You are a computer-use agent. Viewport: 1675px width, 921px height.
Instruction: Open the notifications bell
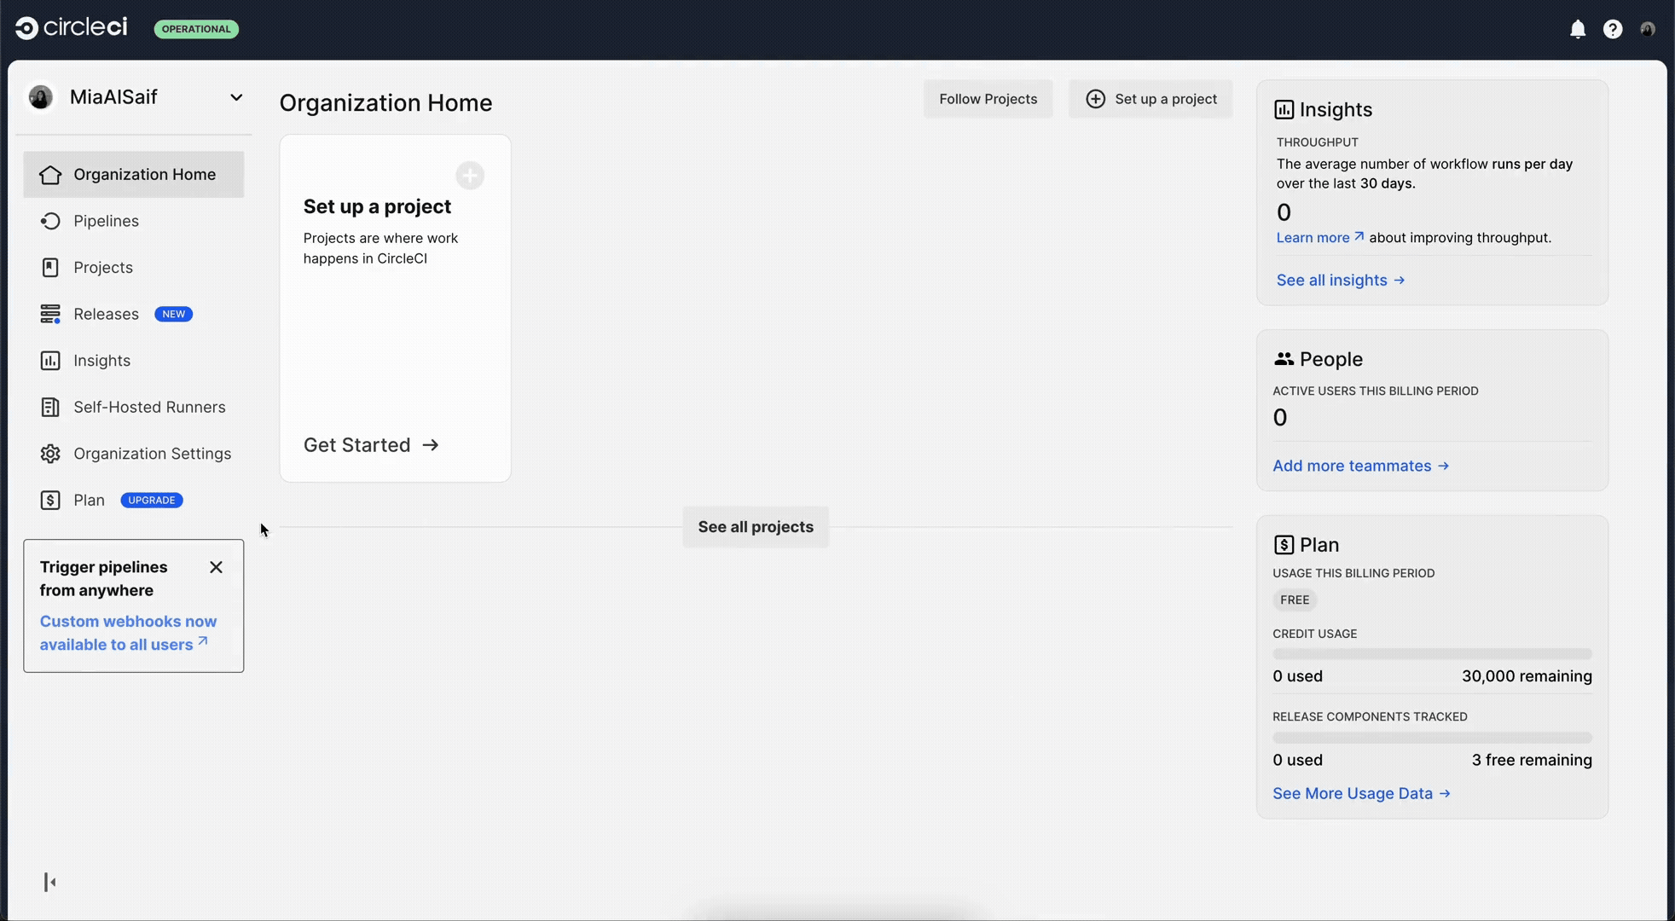point(1578,29)
